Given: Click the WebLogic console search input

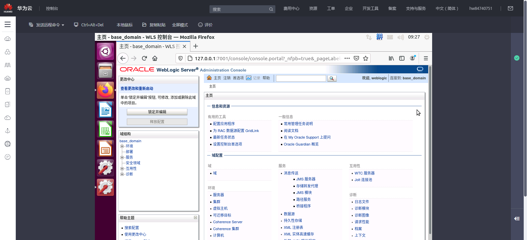Looking at the screenshot, I should click(x=301, y=78).
